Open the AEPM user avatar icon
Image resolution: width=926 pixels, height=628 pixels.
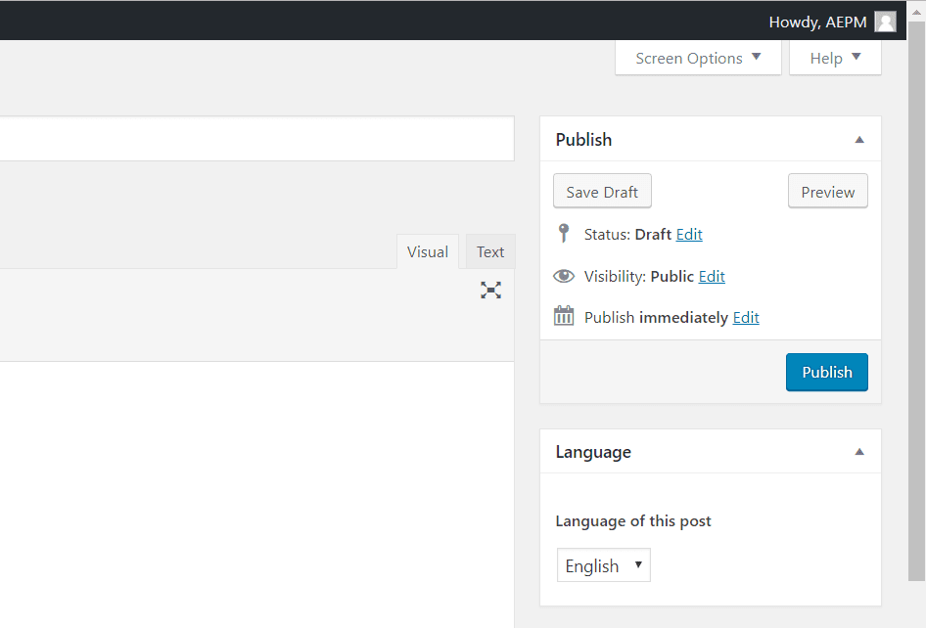(x=885, y=22)
